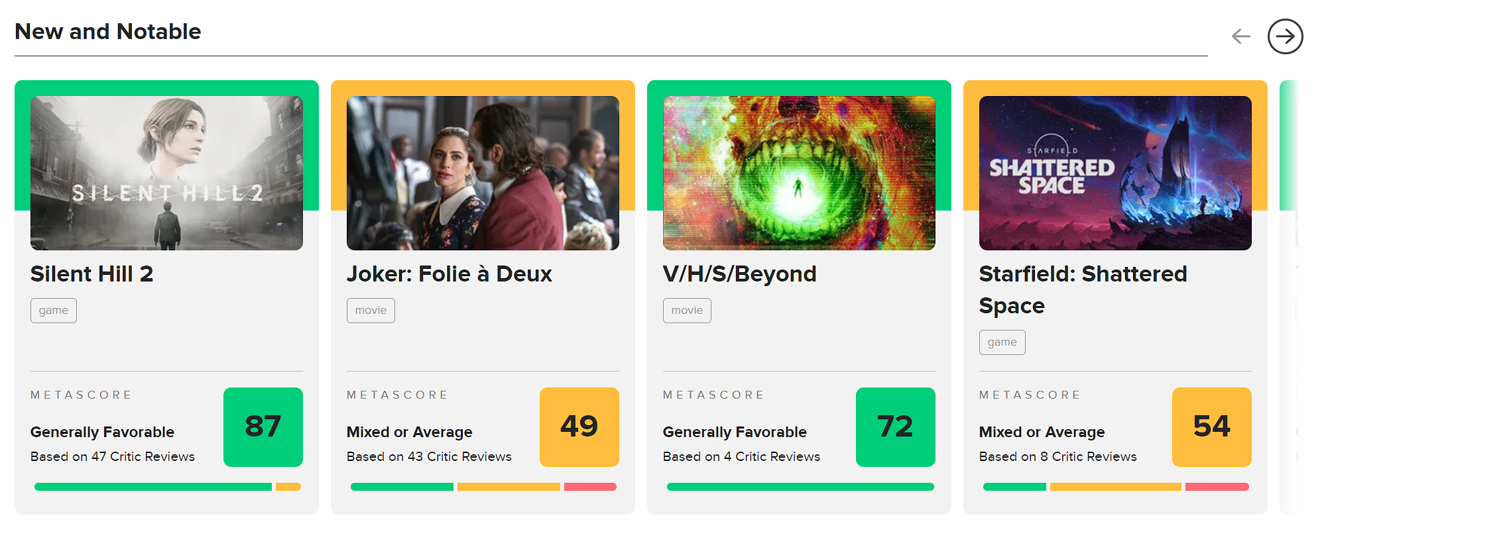The width and height of the screenshot is (1509, 553).
Task: Open the V/H/S/Beyond title link
Action: pos(740,274)
